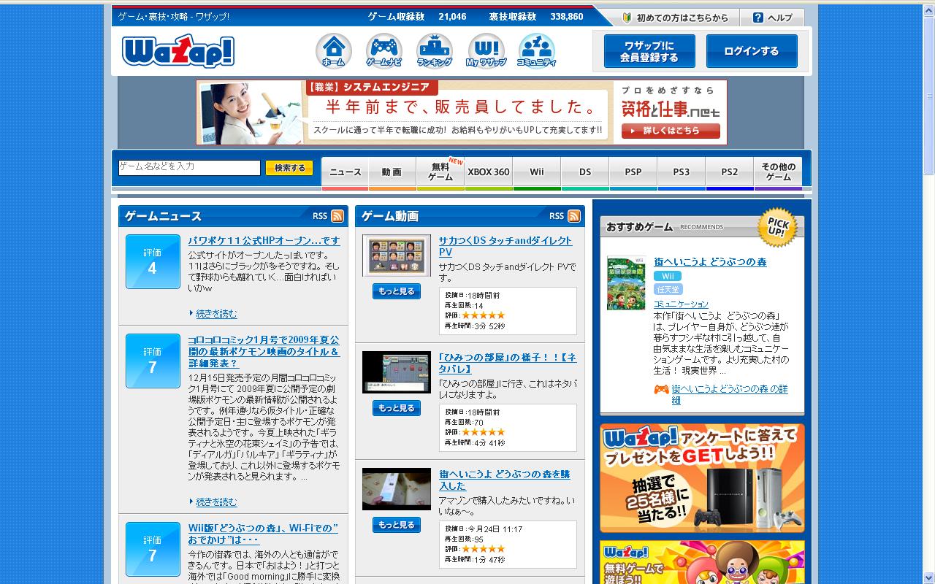Open the コミュニティ people icon
The height and width of the screenshot is (584, 935).
click(x=536, y=50)
